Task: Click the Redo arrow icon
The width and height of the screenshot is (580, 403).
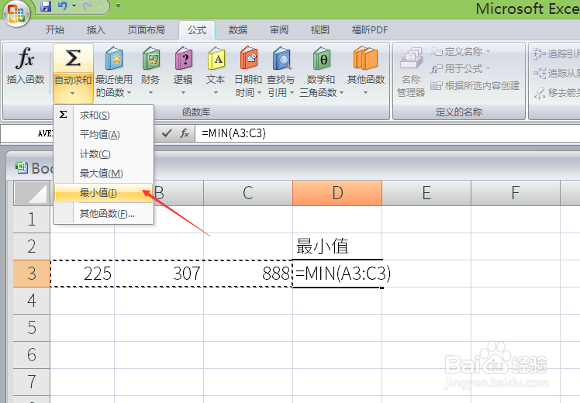Action: [x=88, y=6]
